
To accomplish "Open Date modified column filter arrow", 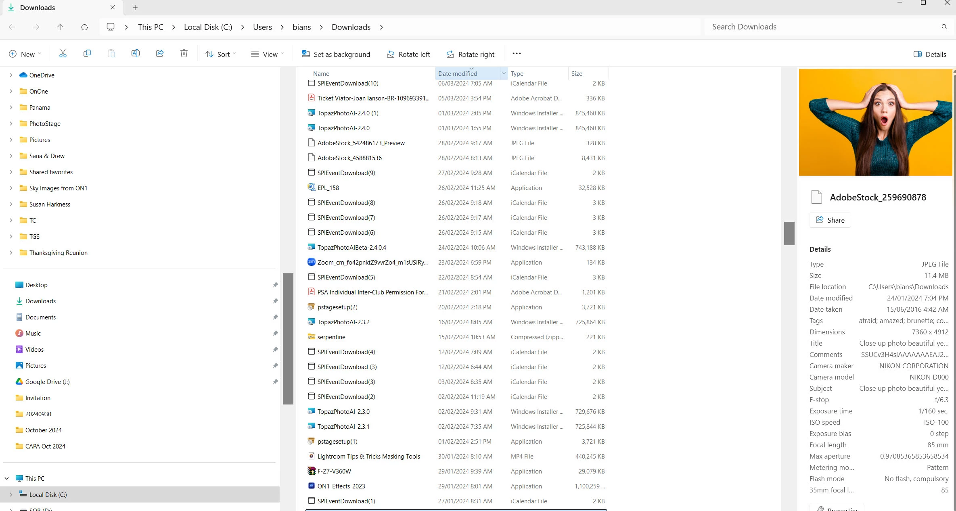I will [503, 73].
